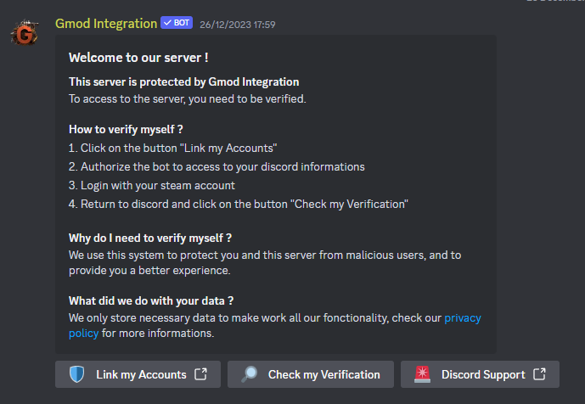Open the Gmod Integration username profile

pyautogui.click(x=106, y=24)
